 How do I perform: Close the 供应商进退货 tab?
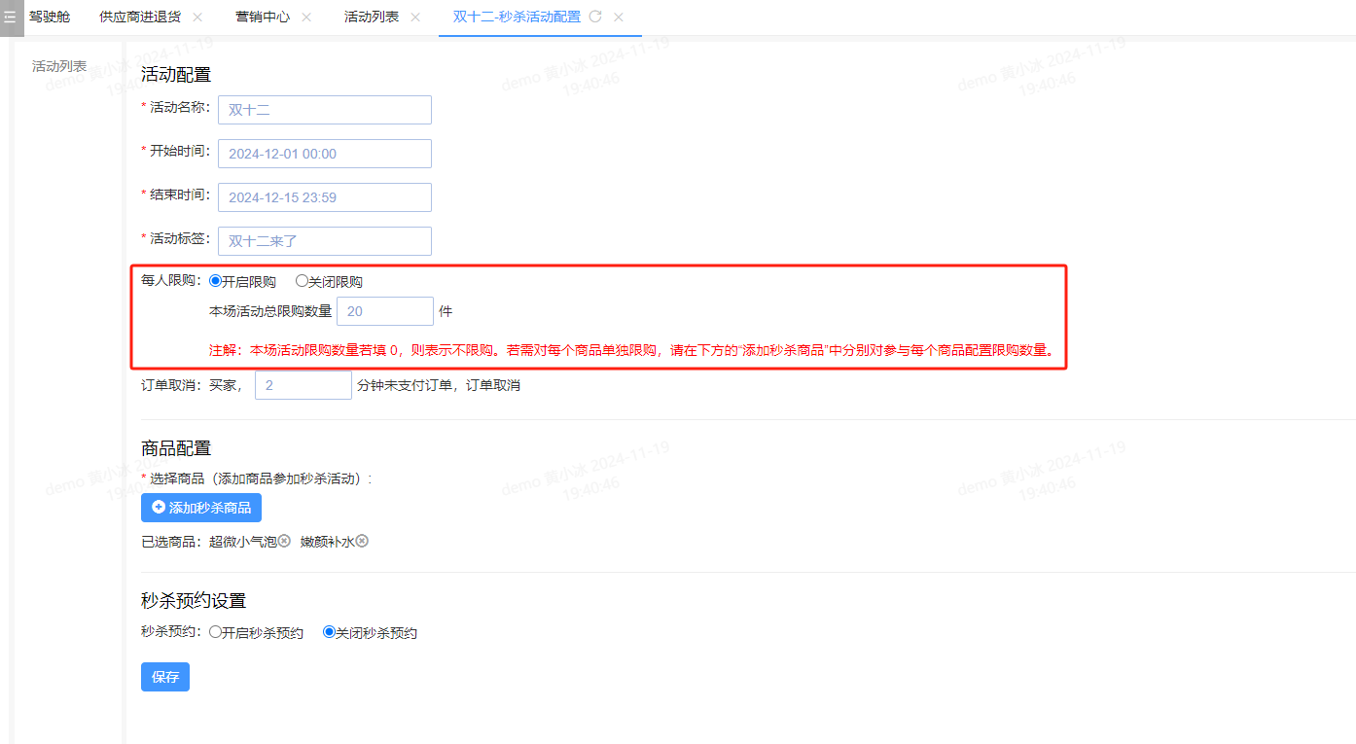pos(197,18)
